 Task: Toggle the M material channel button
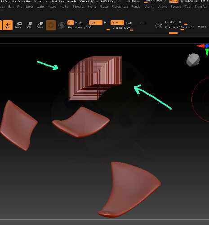click(x=105, y=22)
